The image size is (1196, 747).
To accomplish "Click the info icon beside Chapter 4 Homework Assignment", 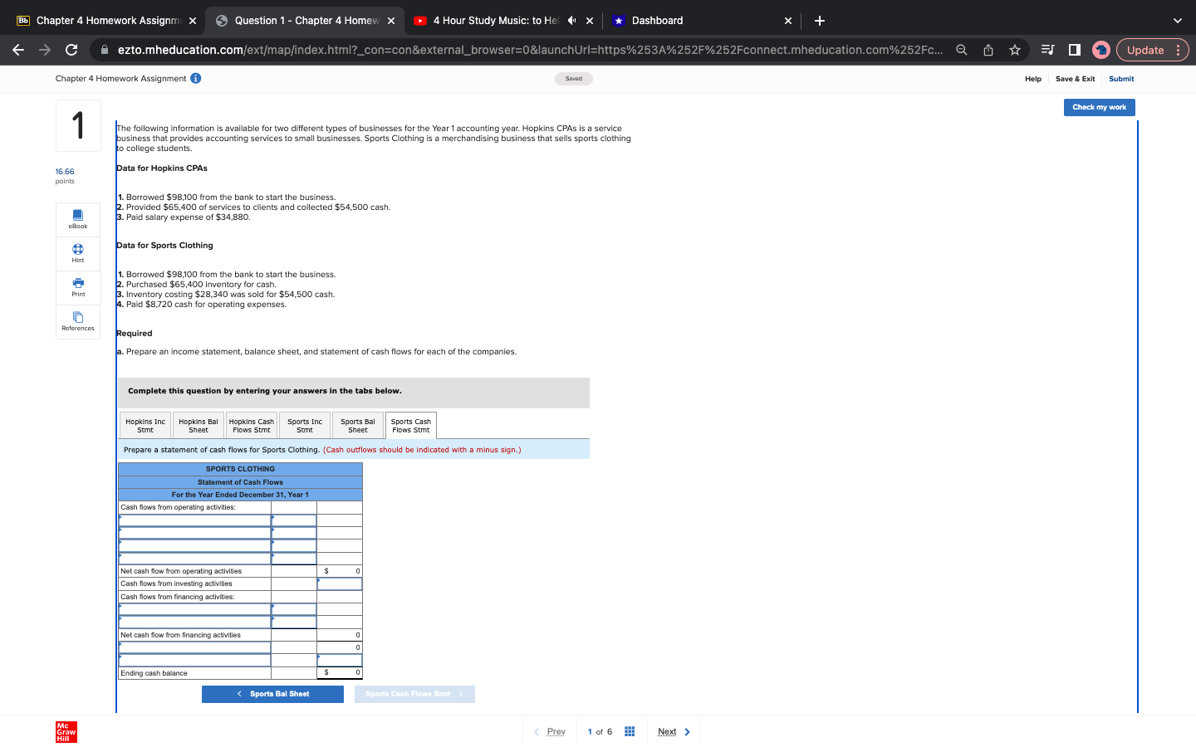I will (x=196, y=78).
